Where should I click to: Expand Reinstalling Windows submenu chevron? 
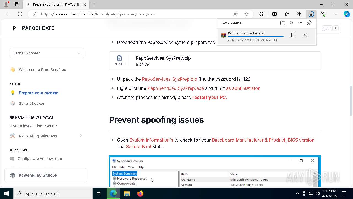(x=81, y=135)
